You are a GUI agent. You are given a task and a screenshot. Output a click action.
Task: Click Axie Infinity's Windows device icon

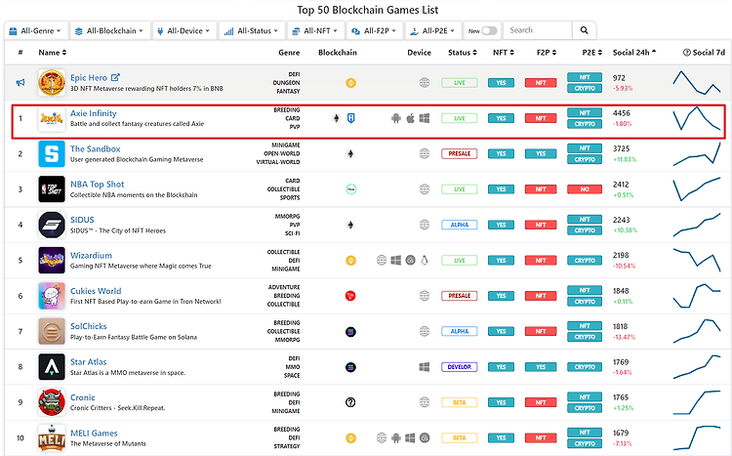coord(425,118)
